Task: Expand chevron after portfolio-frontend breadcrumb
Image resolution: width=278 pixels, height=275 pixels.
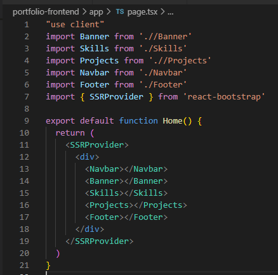Action: tap(84, 12)
